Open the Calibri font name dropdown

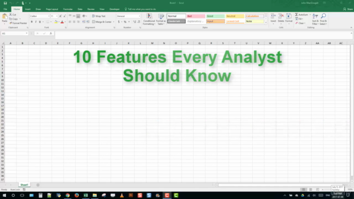point(49,16)
